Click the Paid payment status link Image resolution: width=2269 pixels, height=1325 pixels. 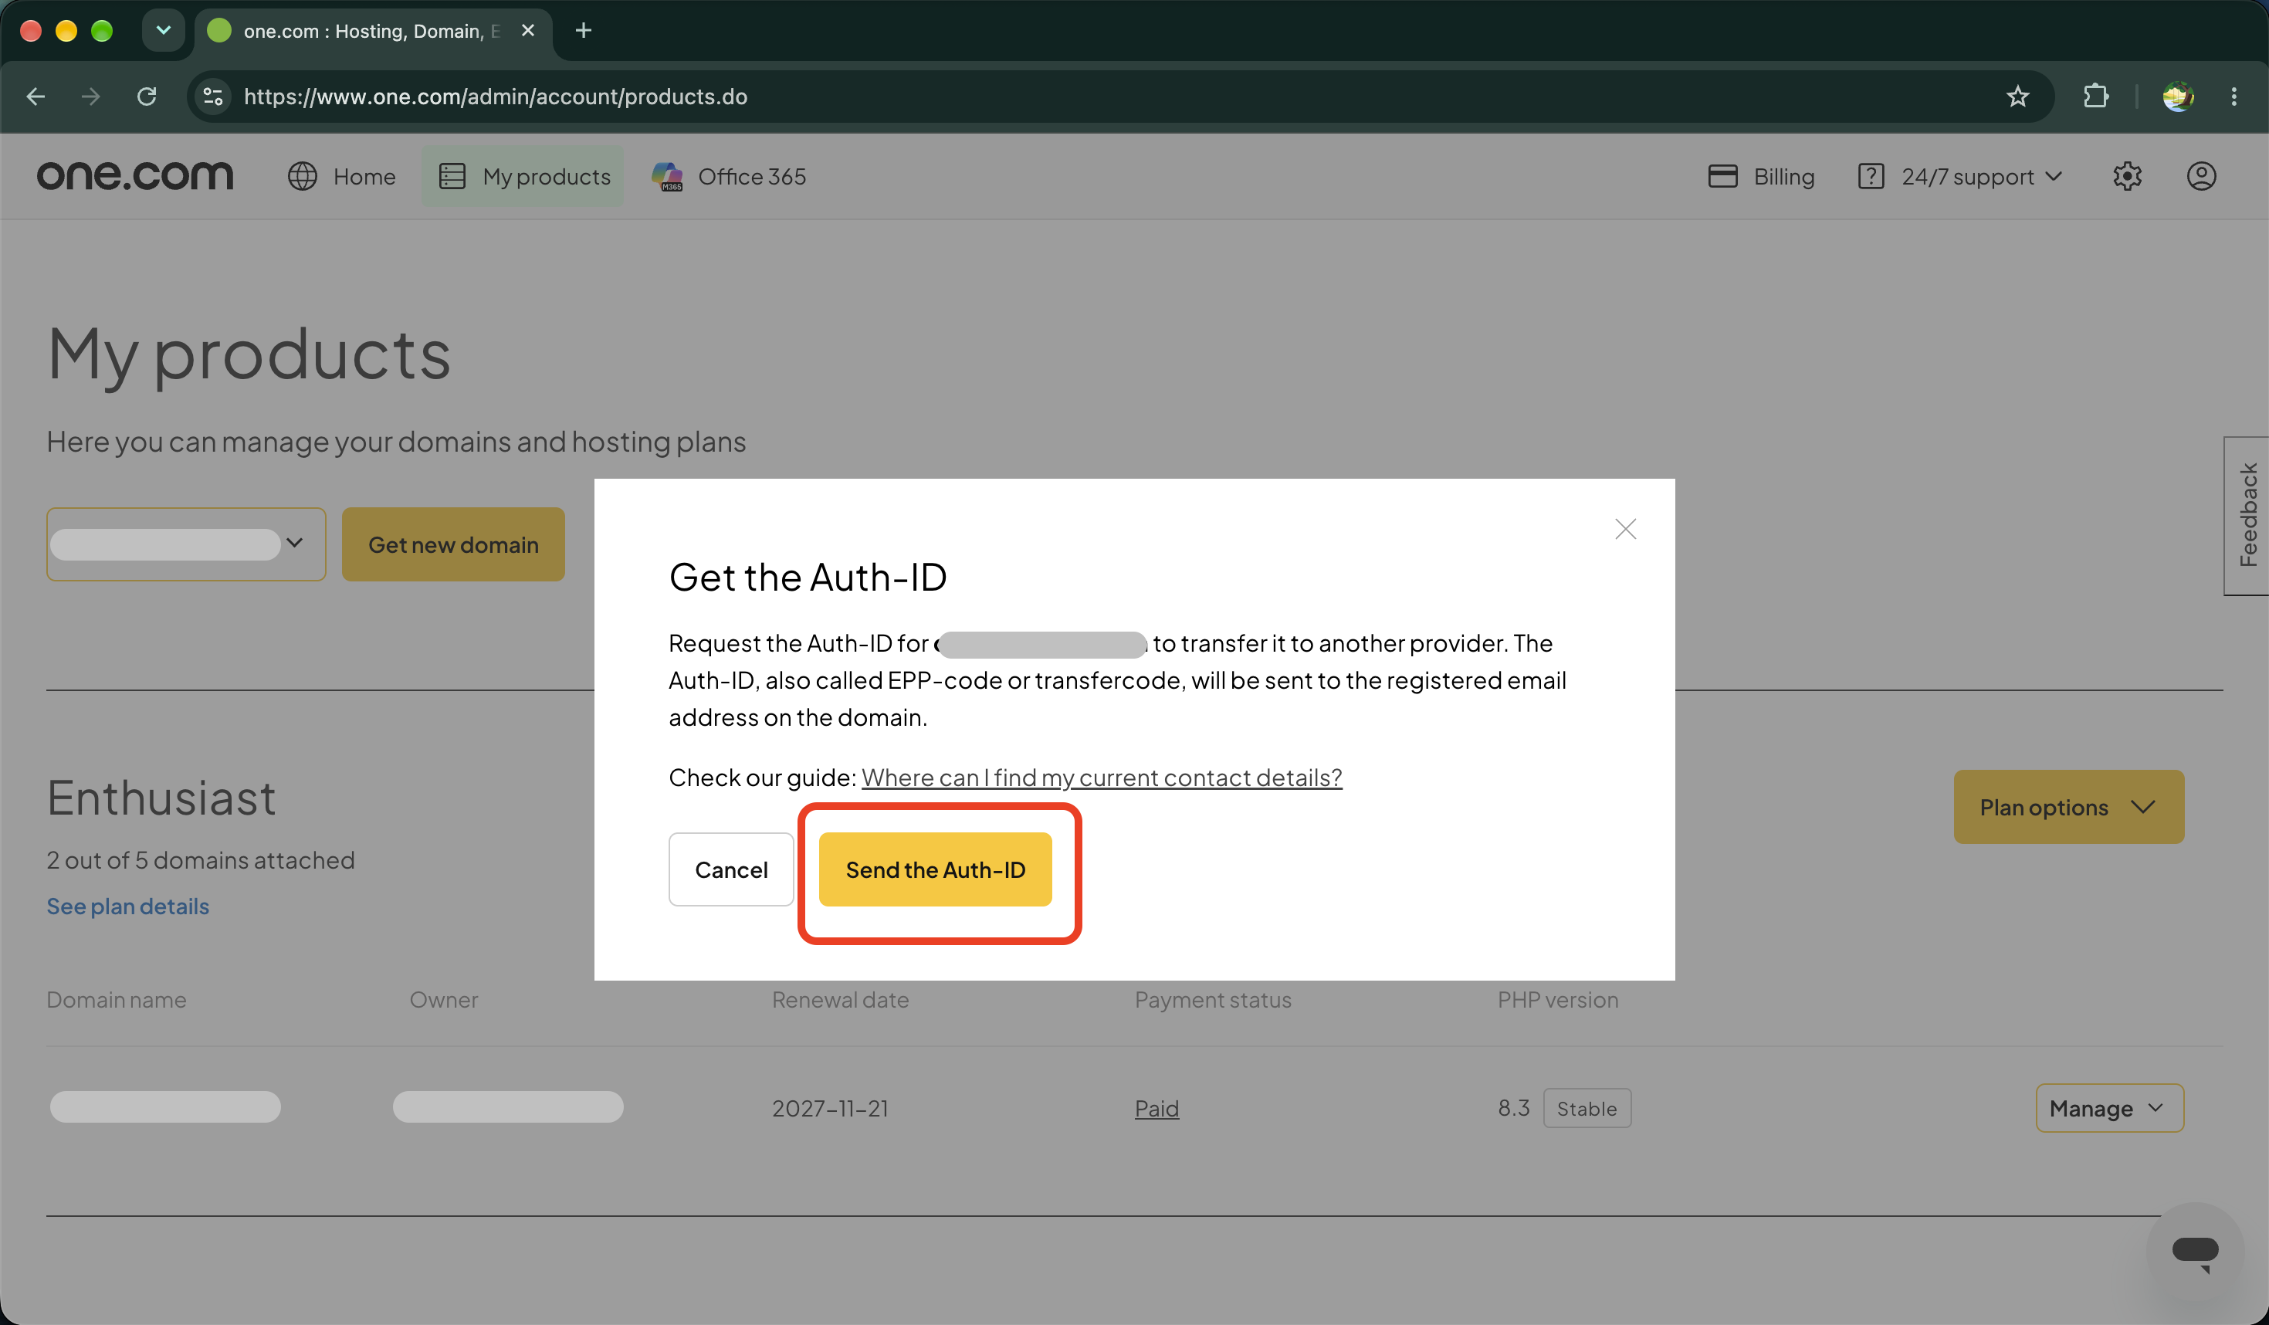[1156, 1108]
